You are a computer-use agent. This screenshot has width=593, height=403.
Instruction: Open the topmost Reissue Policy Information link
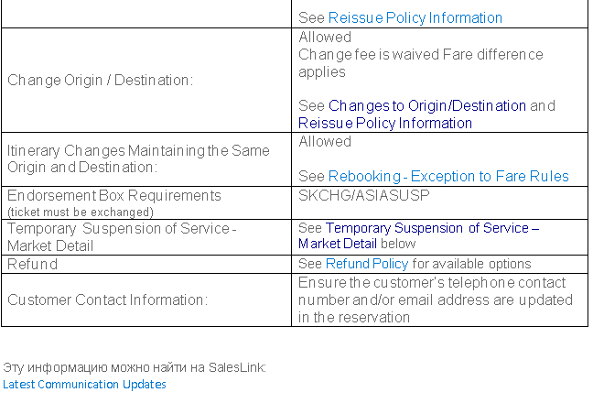coord(415,17)
